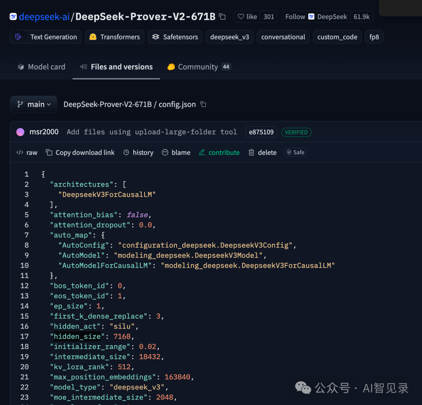Click the Safe scan badge

(296, 153)
